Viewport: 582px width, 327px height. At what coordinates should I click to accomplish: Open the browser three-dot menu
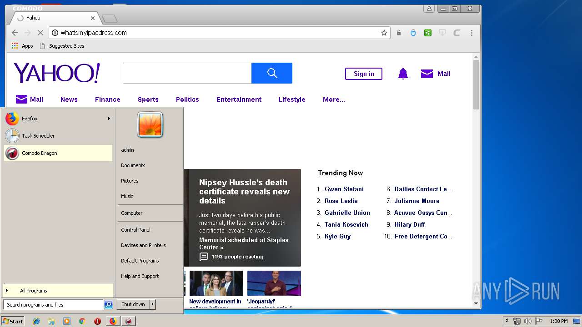point(472,33)
